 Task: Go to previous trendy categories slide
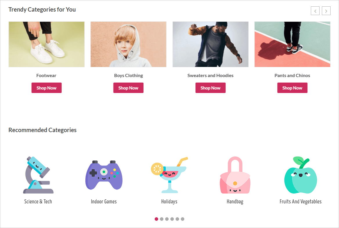coord(315,11)
